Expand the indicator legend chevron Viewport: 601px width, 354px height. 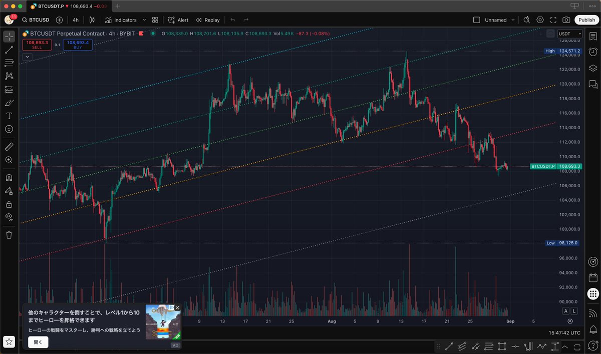(x=27, y=57)
